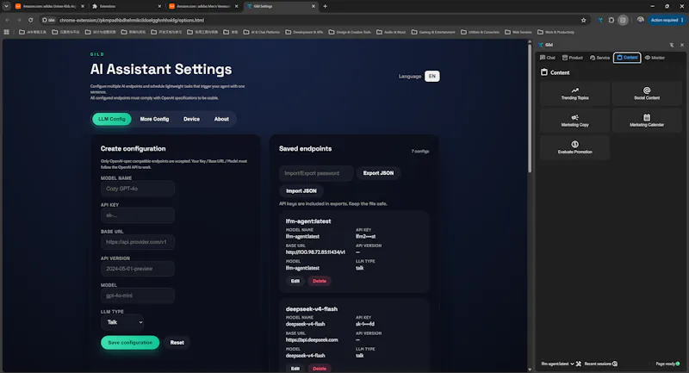Delete the lfm-agent:latest endpoint

tap(320, 281)
